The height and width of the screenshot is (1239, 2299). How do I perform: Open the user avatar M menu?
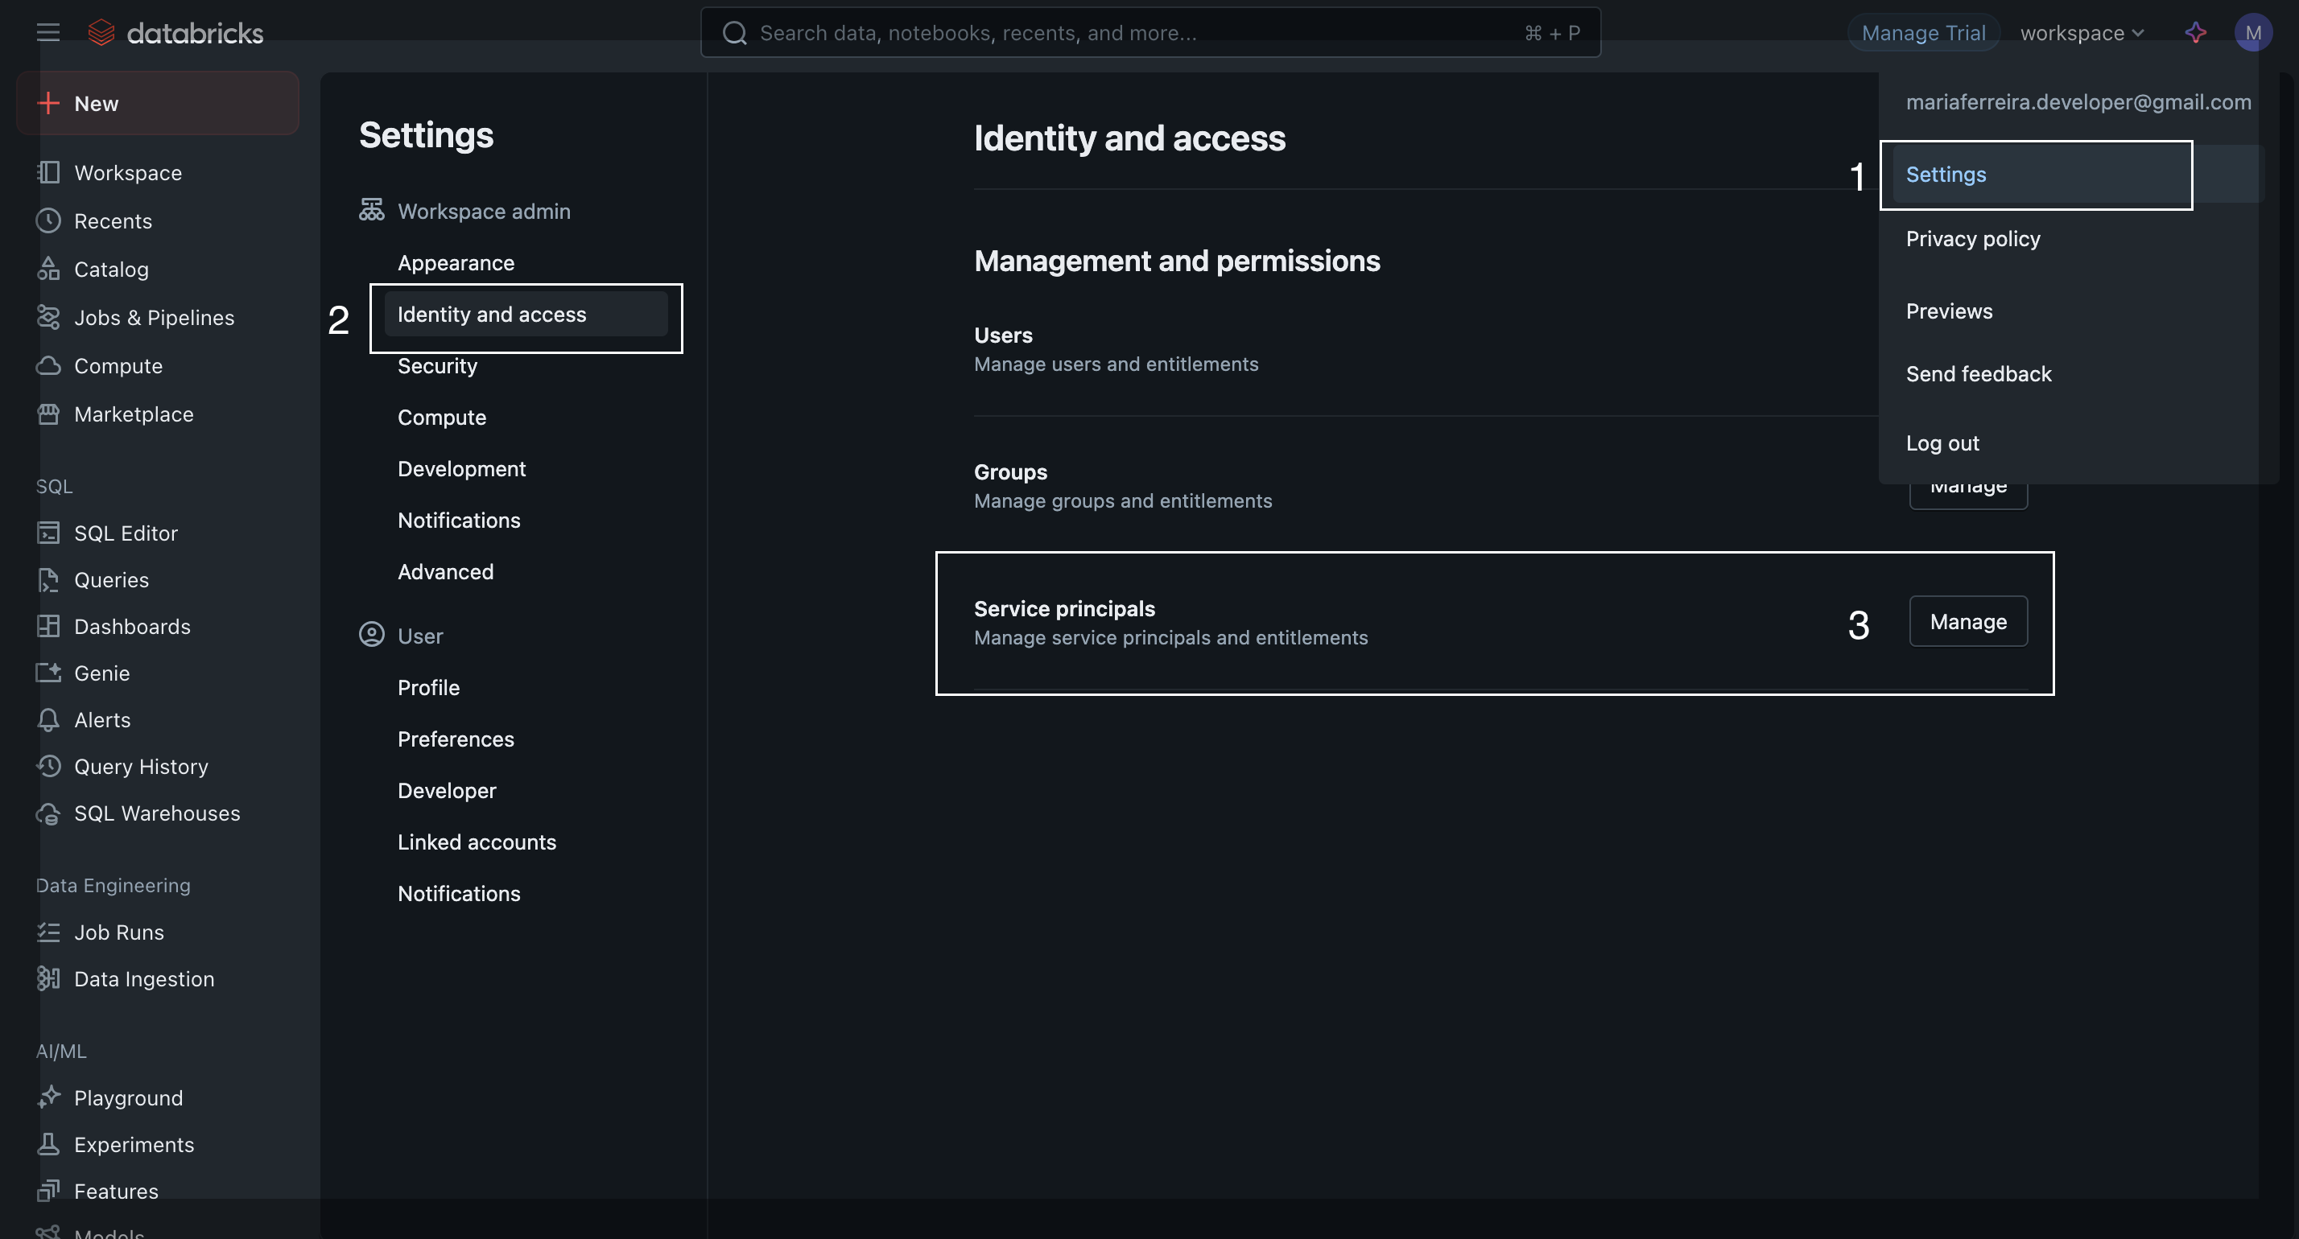point(2252,33)
